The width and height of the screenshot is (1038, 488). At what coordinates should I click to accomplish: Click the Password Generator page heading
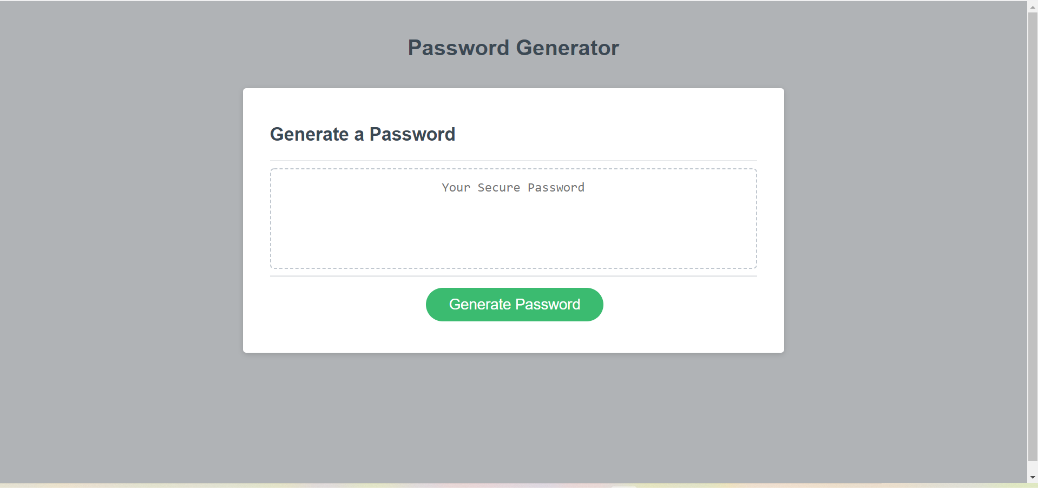click(x=513, y=48)
